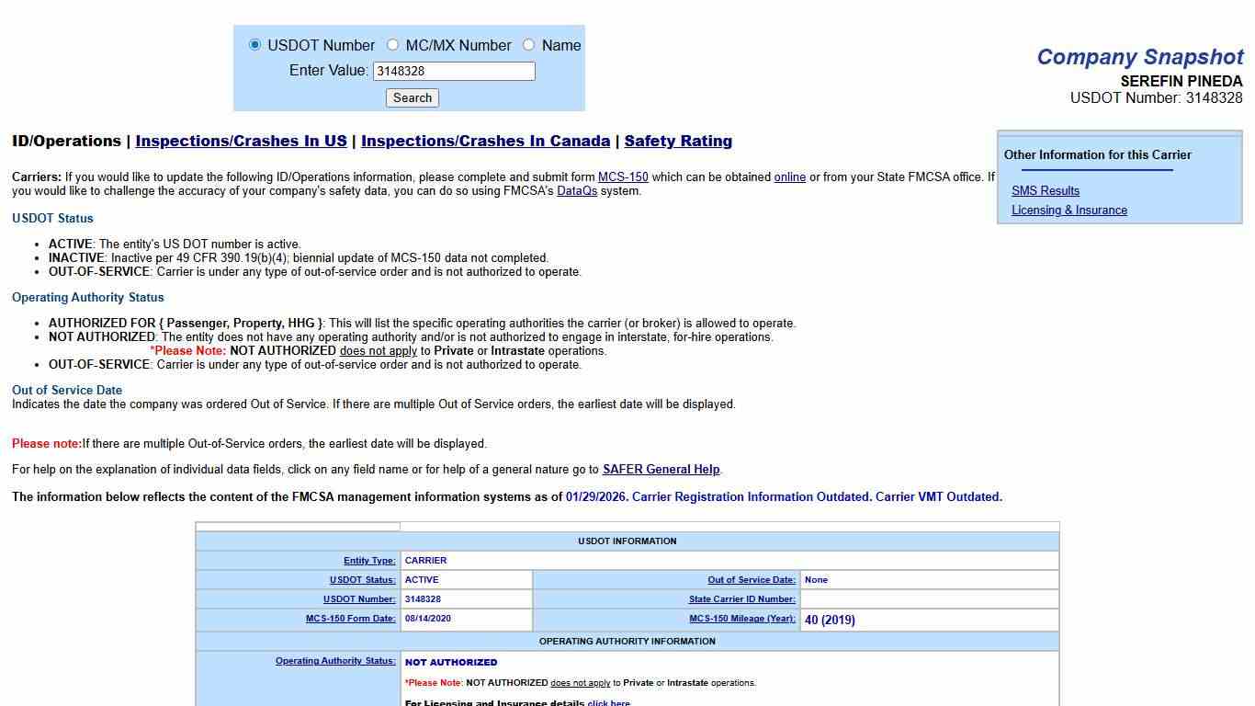Open the Inspections/Crashes In Canada link
This screenshot has width=1255, height=706.
(x=485, y=141)
